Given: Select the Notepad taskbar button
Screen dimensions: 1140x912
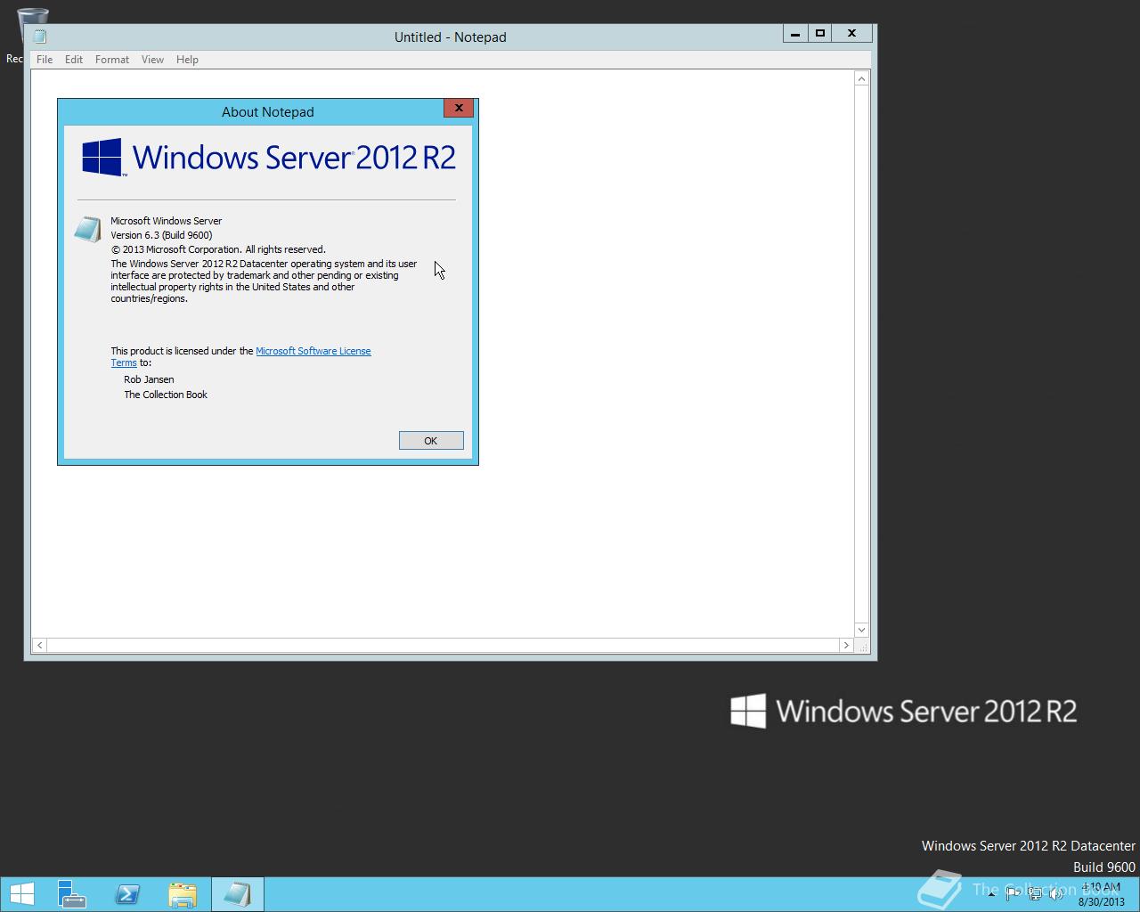Looking at the screenshot, I should click(x=237, y=894).
